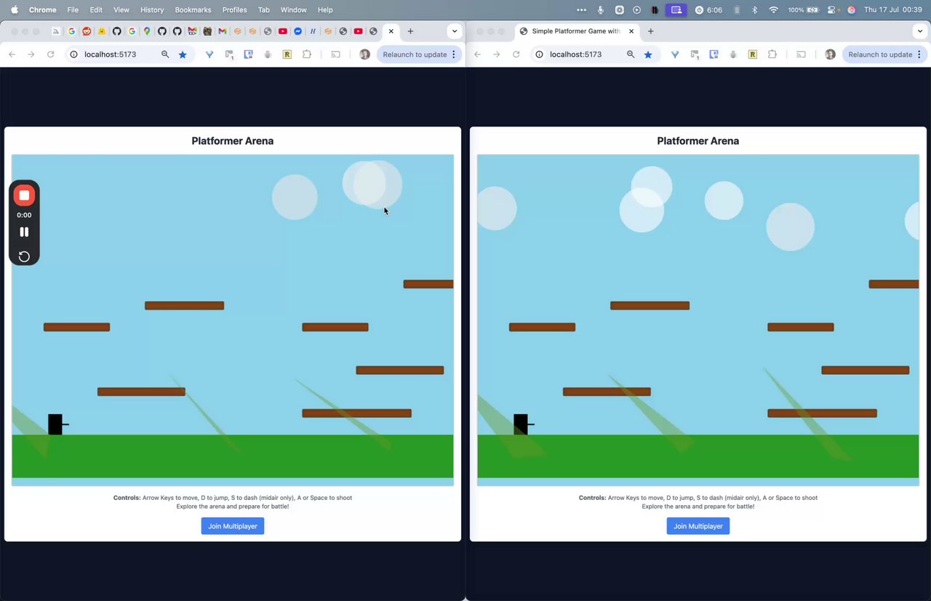The height and width of the screenshot is (601, 931).
Task: Open the zoom magnifier in the right address bar
Action: point(631,55)
